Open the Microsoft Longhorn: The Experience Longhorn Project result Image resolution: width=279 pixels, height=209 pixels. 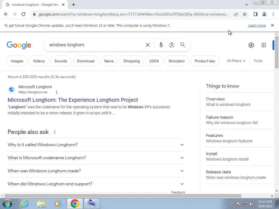[x=73, y=100]
